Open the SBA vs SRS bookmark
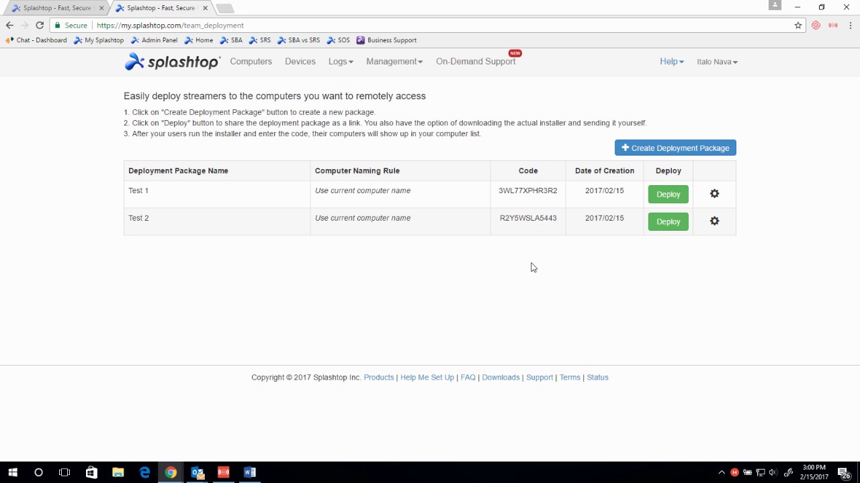 coord(299,40)
